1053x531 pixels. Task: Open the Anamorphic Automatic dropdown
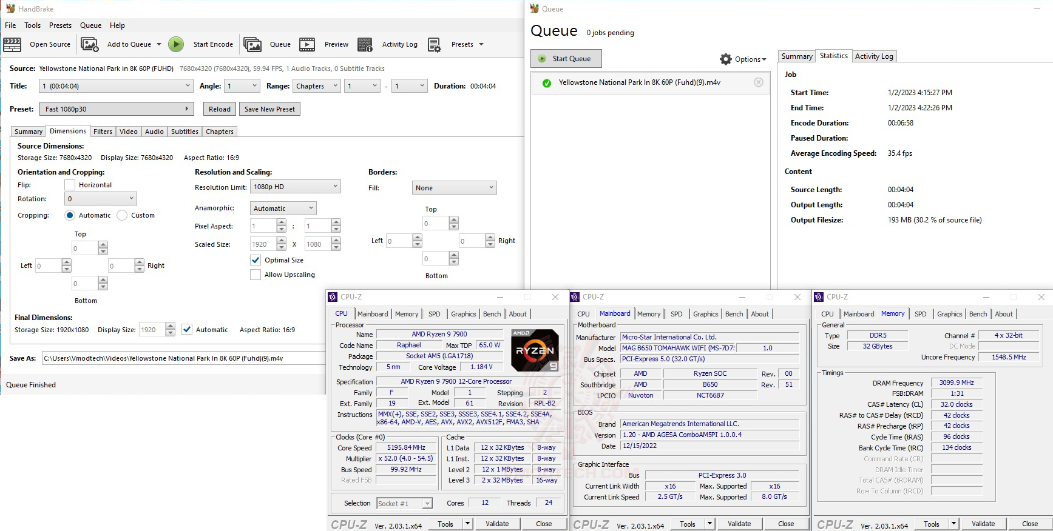283,209
